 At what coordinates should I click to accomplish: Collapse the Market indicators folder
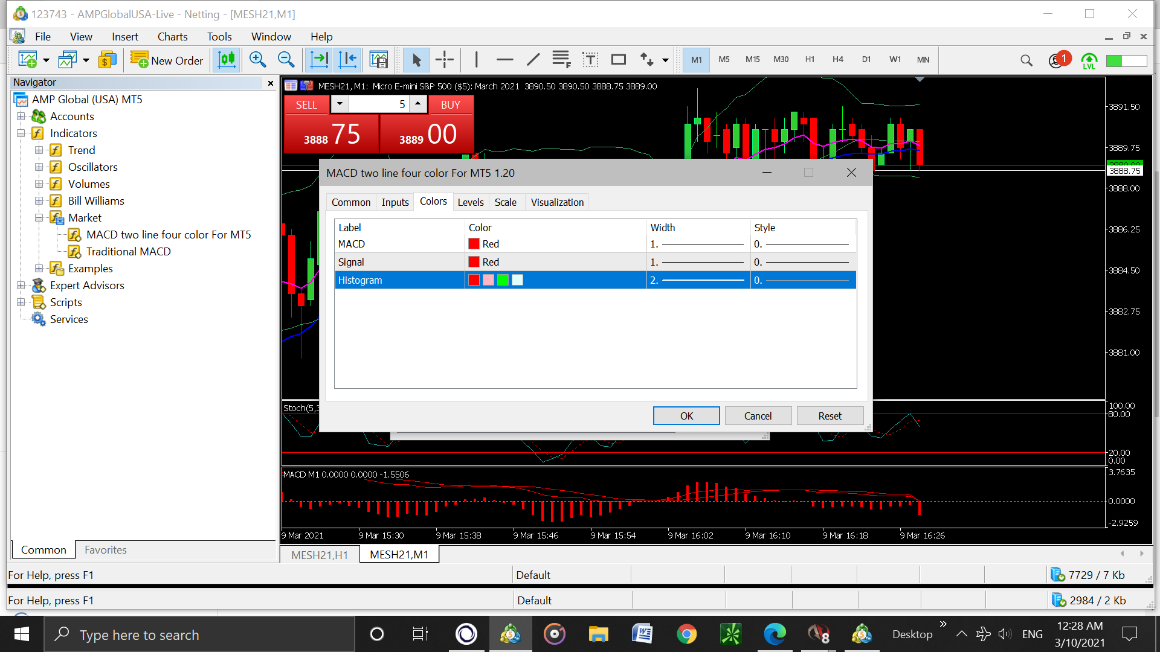click(39, 218)
